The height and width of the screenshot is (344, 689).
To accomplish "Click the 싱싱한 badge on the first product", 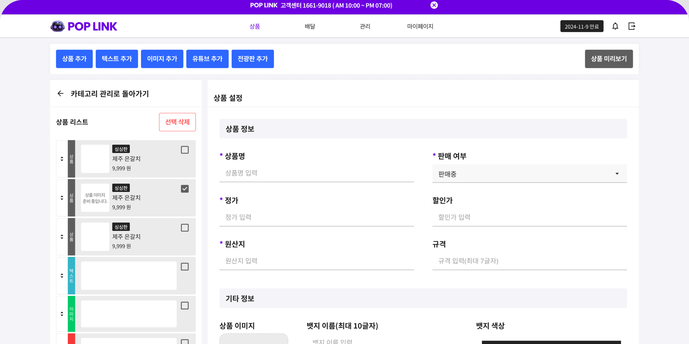I will coord(121,149).
